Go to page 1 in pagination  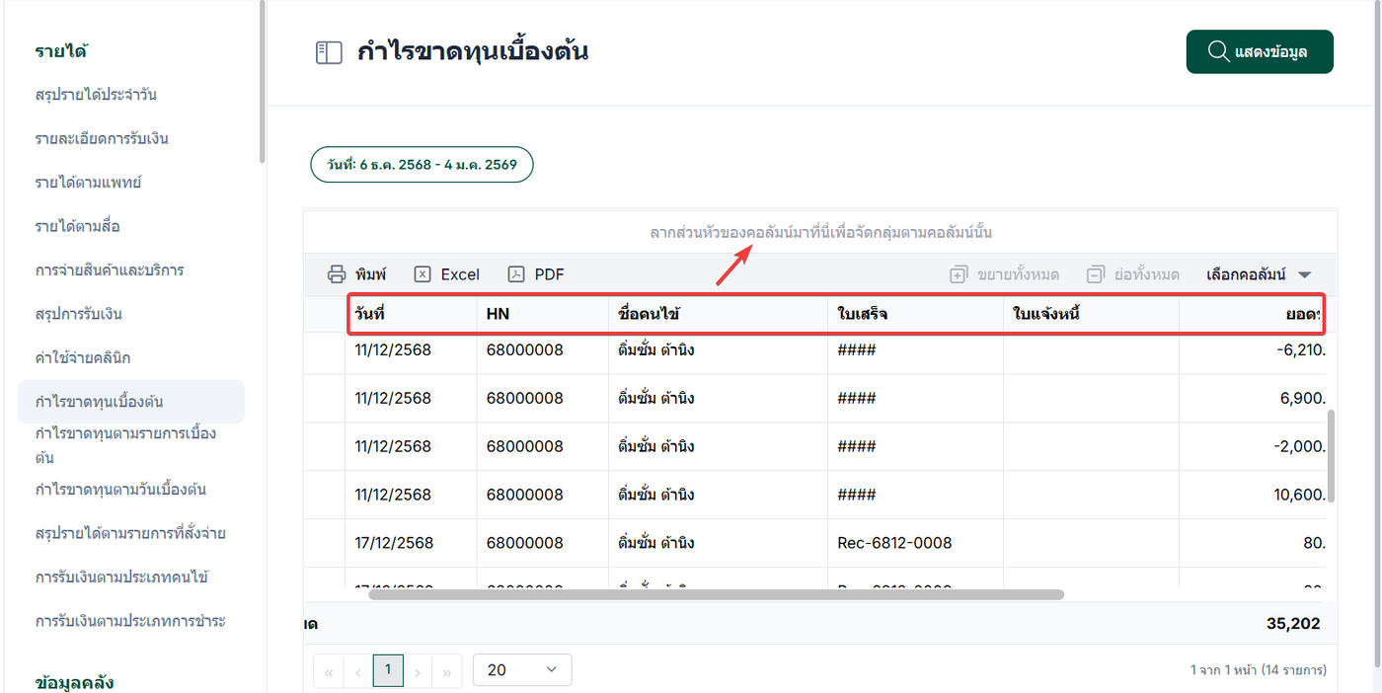(388, 669)
